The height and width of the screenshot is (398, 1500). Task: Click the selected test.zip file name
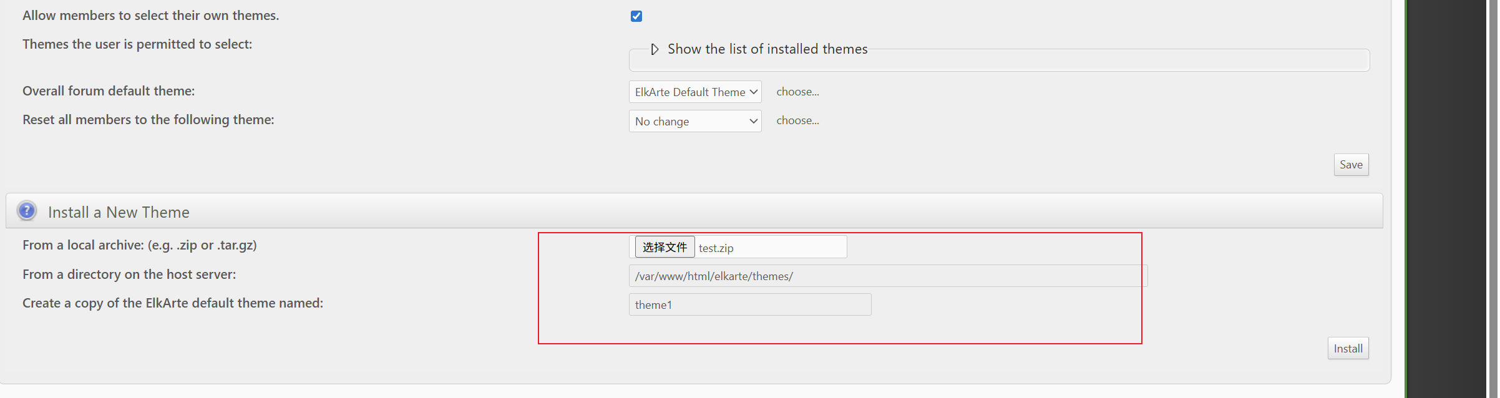tap(716, 248)
